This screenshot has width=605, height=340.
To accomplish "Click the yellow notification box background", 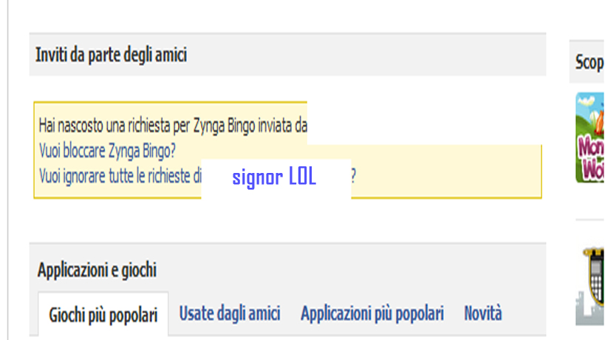I will coord(444,170).
